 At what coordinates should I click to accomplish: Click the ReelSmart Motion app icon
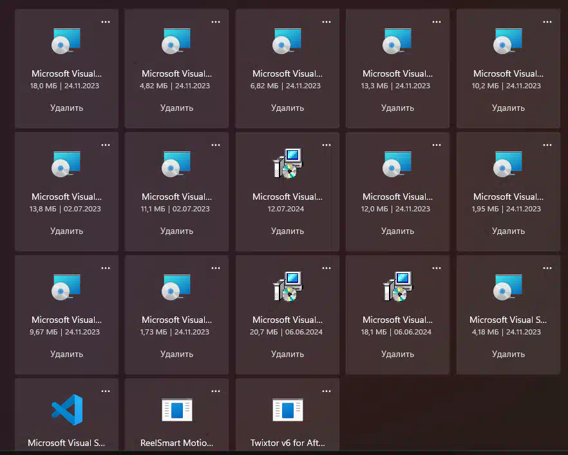coord(176,410)
